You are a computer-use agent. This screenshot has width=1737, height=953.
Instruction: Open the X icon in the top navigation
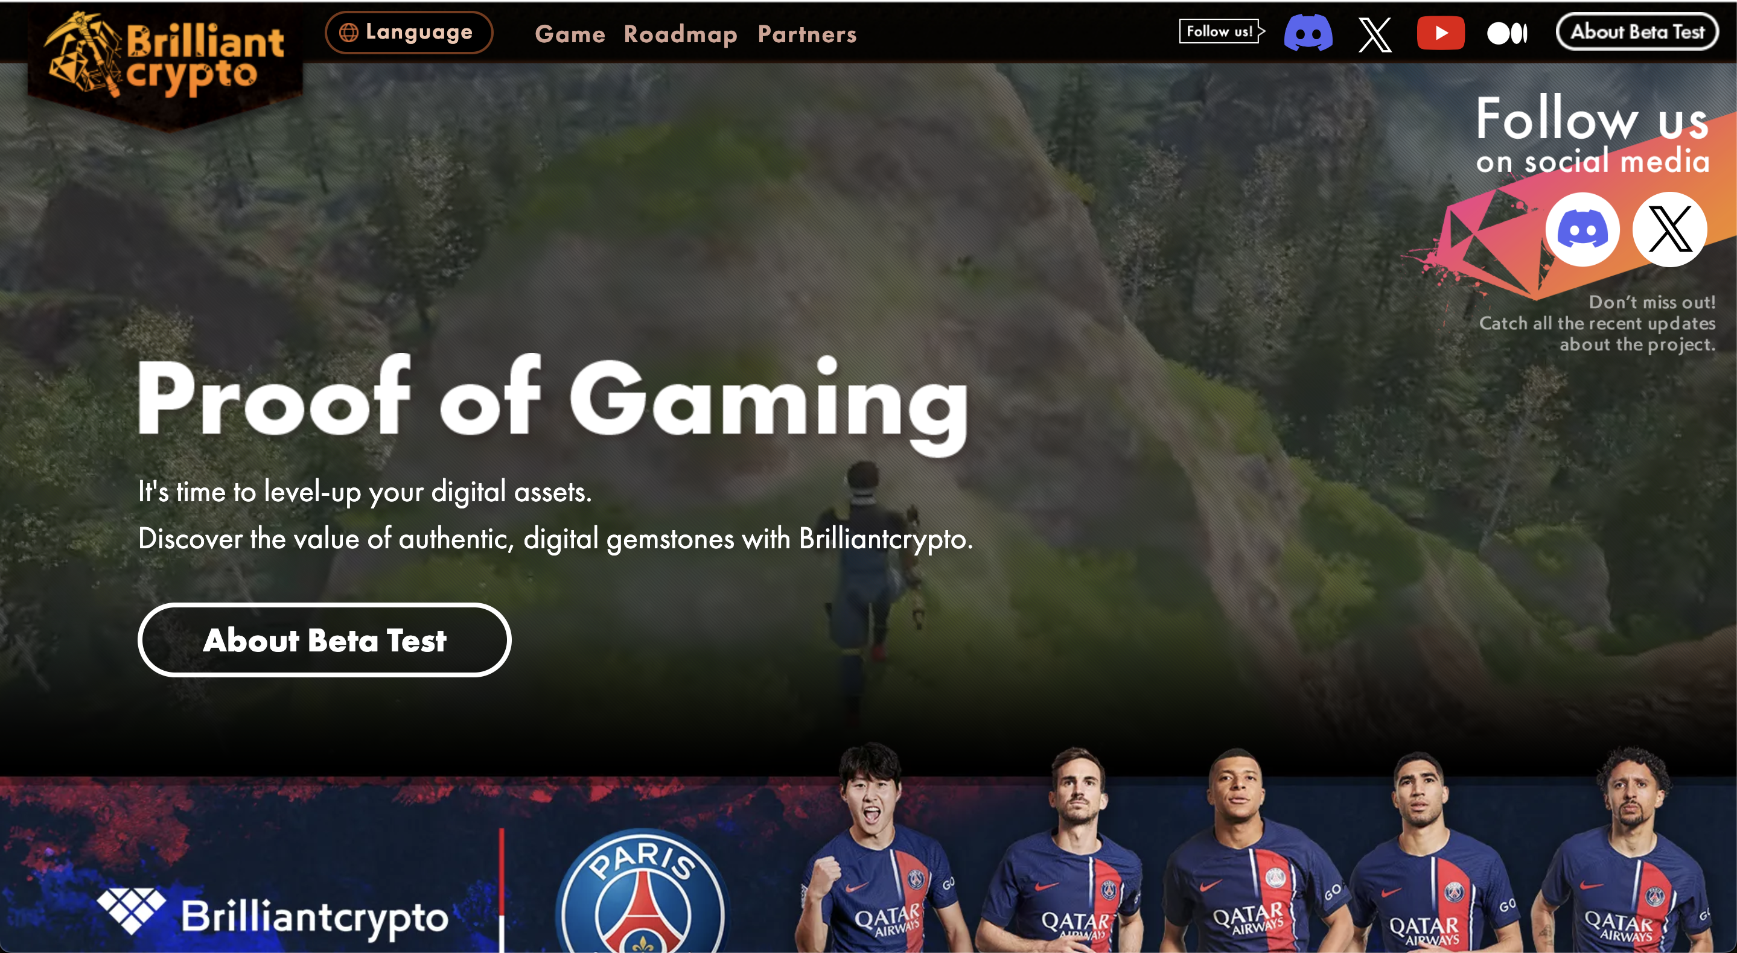point(1375,34)
